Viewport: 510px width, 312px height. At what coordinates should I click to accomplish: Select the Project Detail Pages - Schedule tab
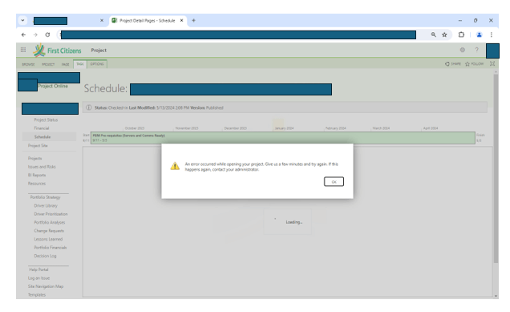148,21
